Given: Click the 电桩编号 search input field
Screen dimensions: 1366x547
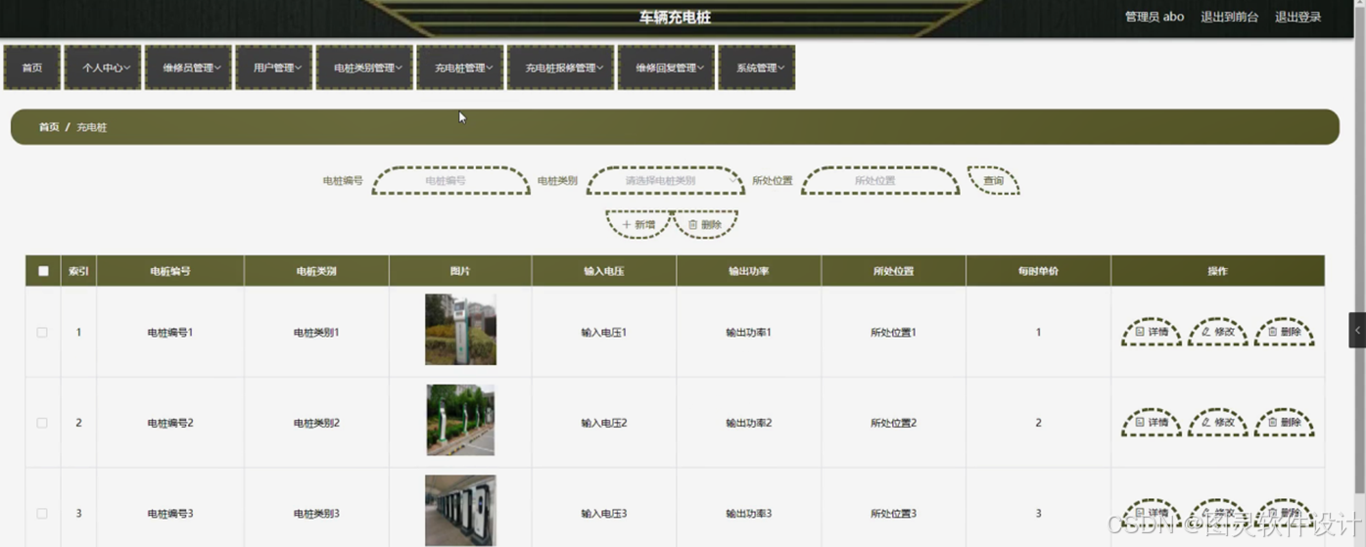Looking at the screenshot, I should pyautogui.click(x=450, y=181).
